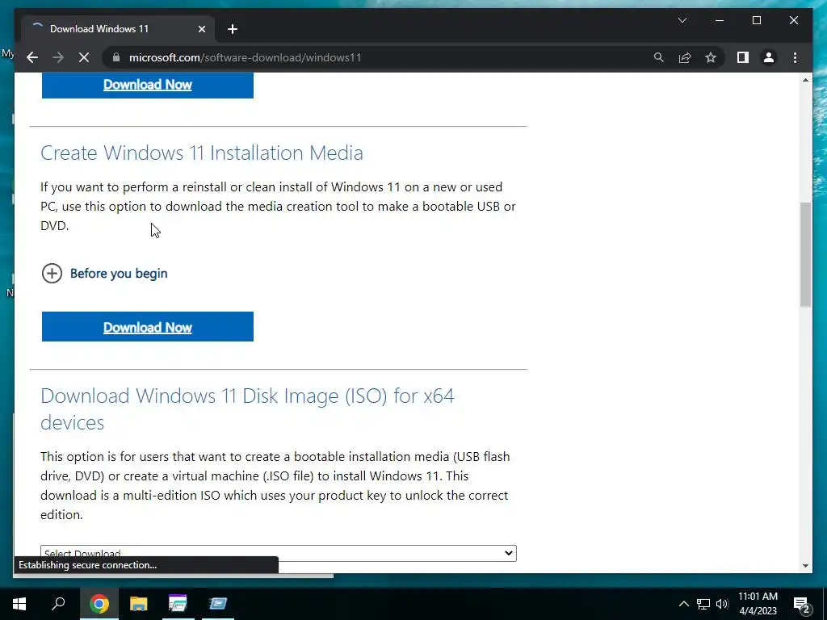Open the Chrome profile menu
The width and height of the screenshot is (827, 620).
coord(769,57)
